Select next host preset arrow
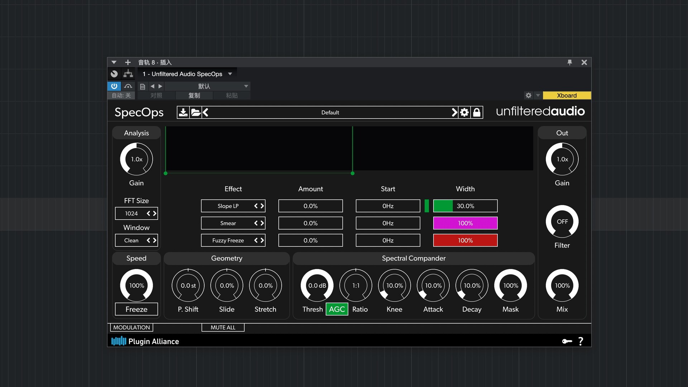Screen dimensions: 688x387 tap(160, 86)
